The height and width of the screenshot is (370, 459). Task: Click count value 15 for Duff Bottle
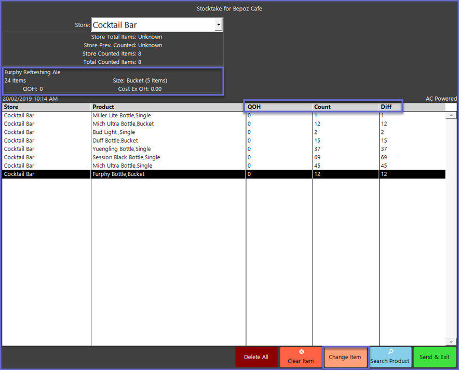click(317, 141)
